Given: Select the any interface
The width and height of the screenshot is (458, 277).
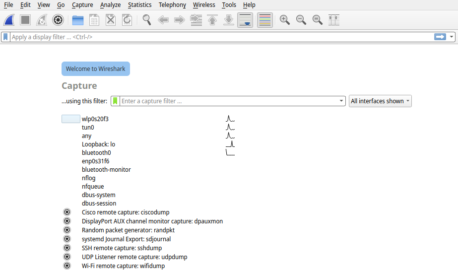Looking at the screenshot, I should click(x=86, y=136).
